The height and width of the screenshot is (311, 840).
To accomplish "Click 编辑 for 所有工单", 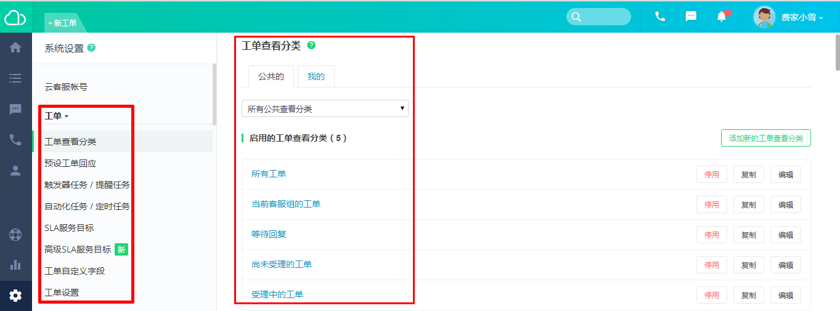I will tap(786, 174).
